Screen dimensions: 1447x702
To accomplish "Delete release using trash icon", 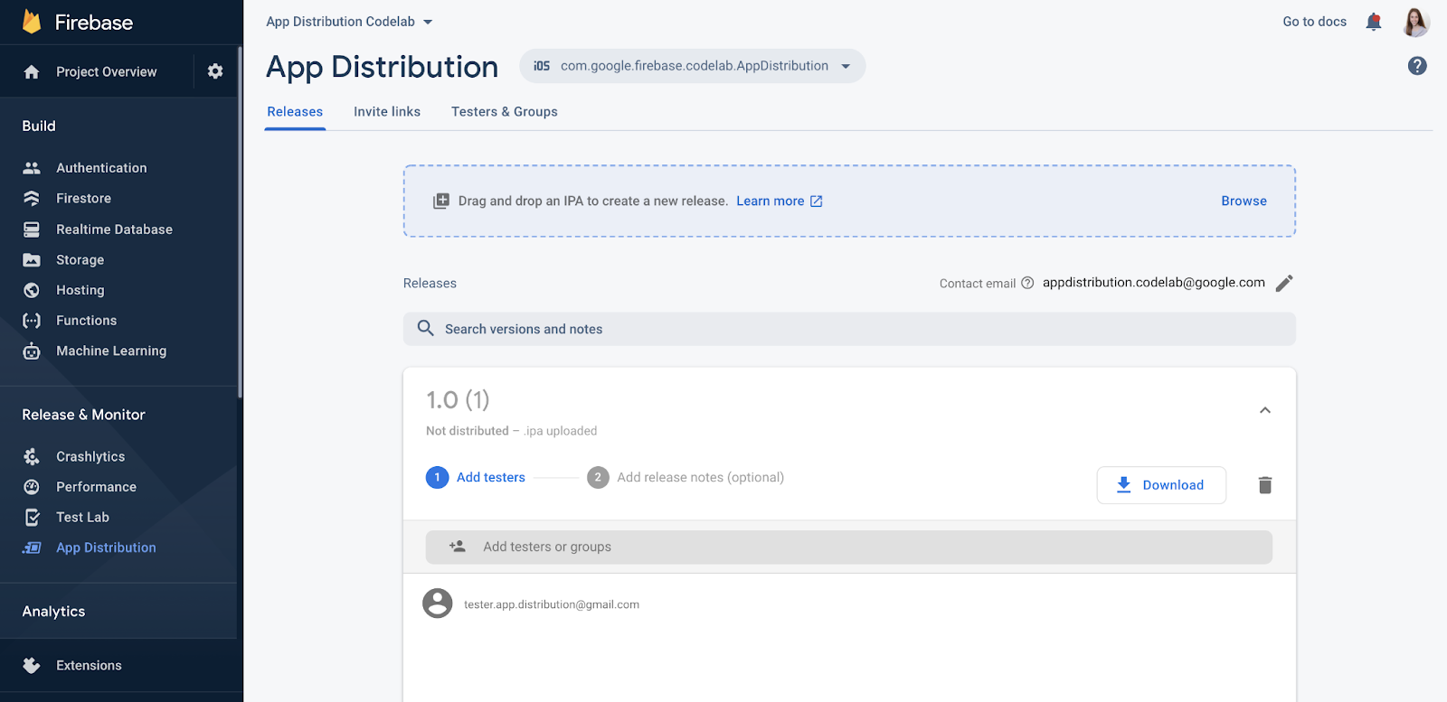I will point(1265,485).
